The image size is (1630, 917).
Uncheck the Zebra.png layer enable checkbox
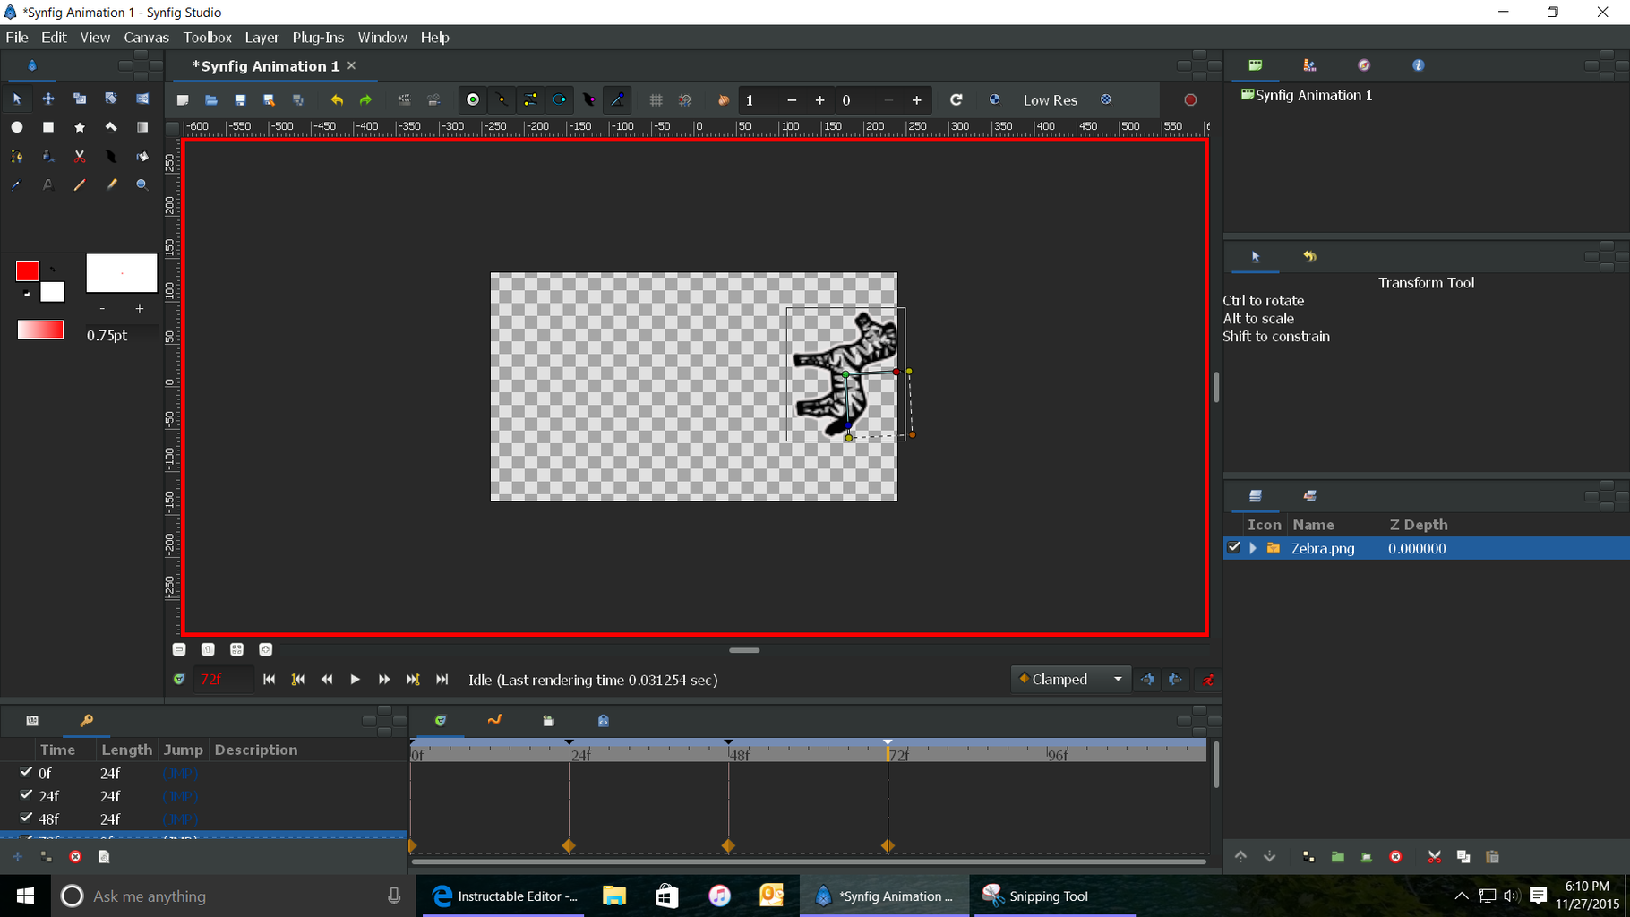tap(1234, 548)
